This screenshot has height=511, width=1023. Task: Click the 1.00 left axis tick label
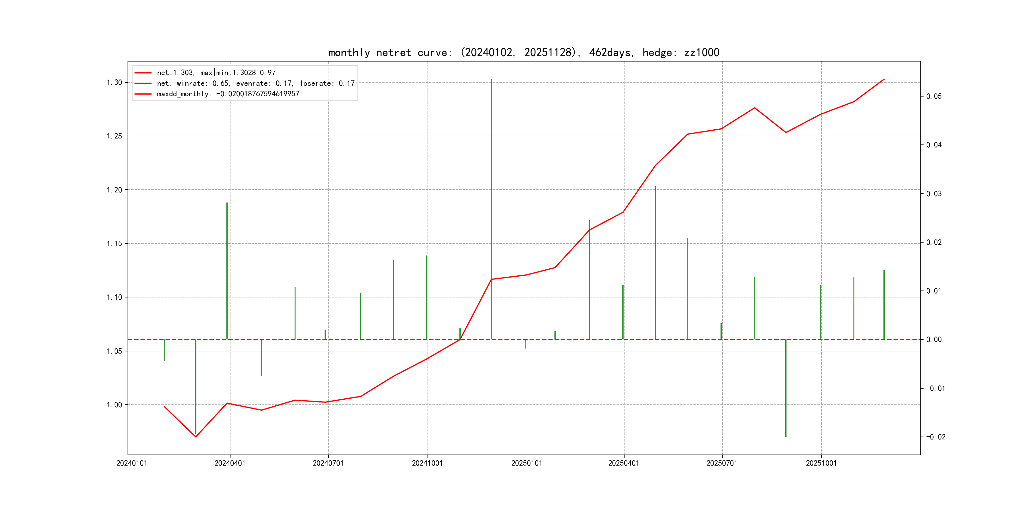114,405
